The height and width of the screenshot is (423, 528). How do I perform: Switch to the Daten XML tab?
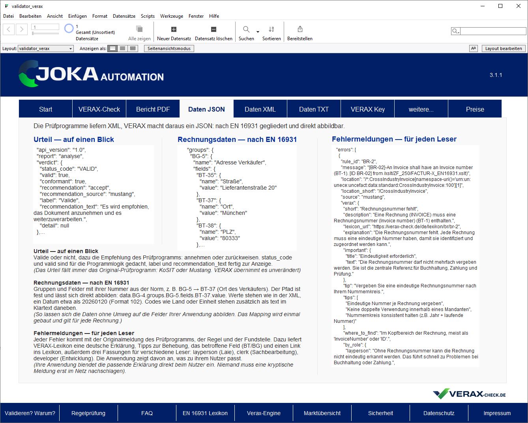[x=260, y=109]
